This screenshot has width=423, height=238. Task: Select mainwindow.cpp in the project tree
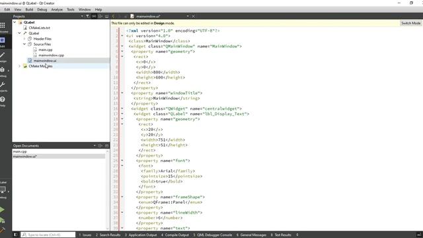pos(52,55)
